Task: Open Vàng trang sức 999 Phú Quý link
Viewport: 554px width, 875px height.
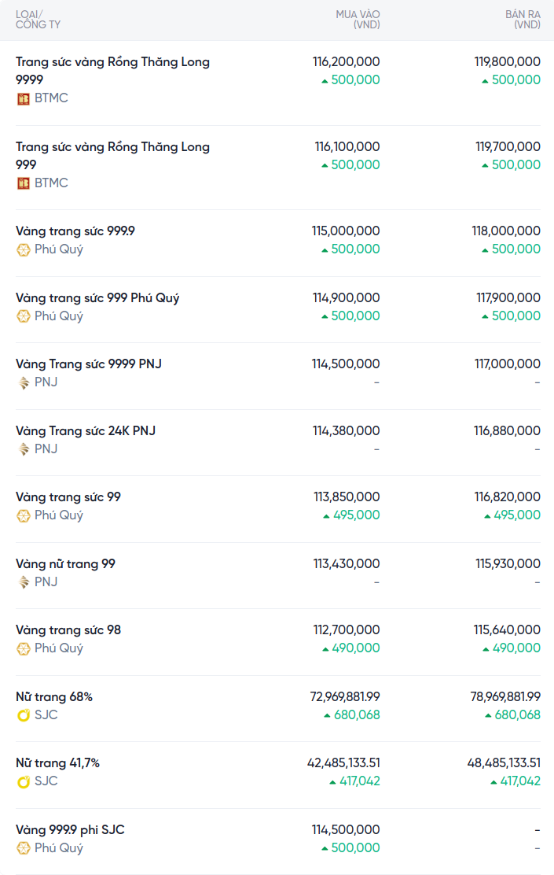Action: click(x=97, y=298)
